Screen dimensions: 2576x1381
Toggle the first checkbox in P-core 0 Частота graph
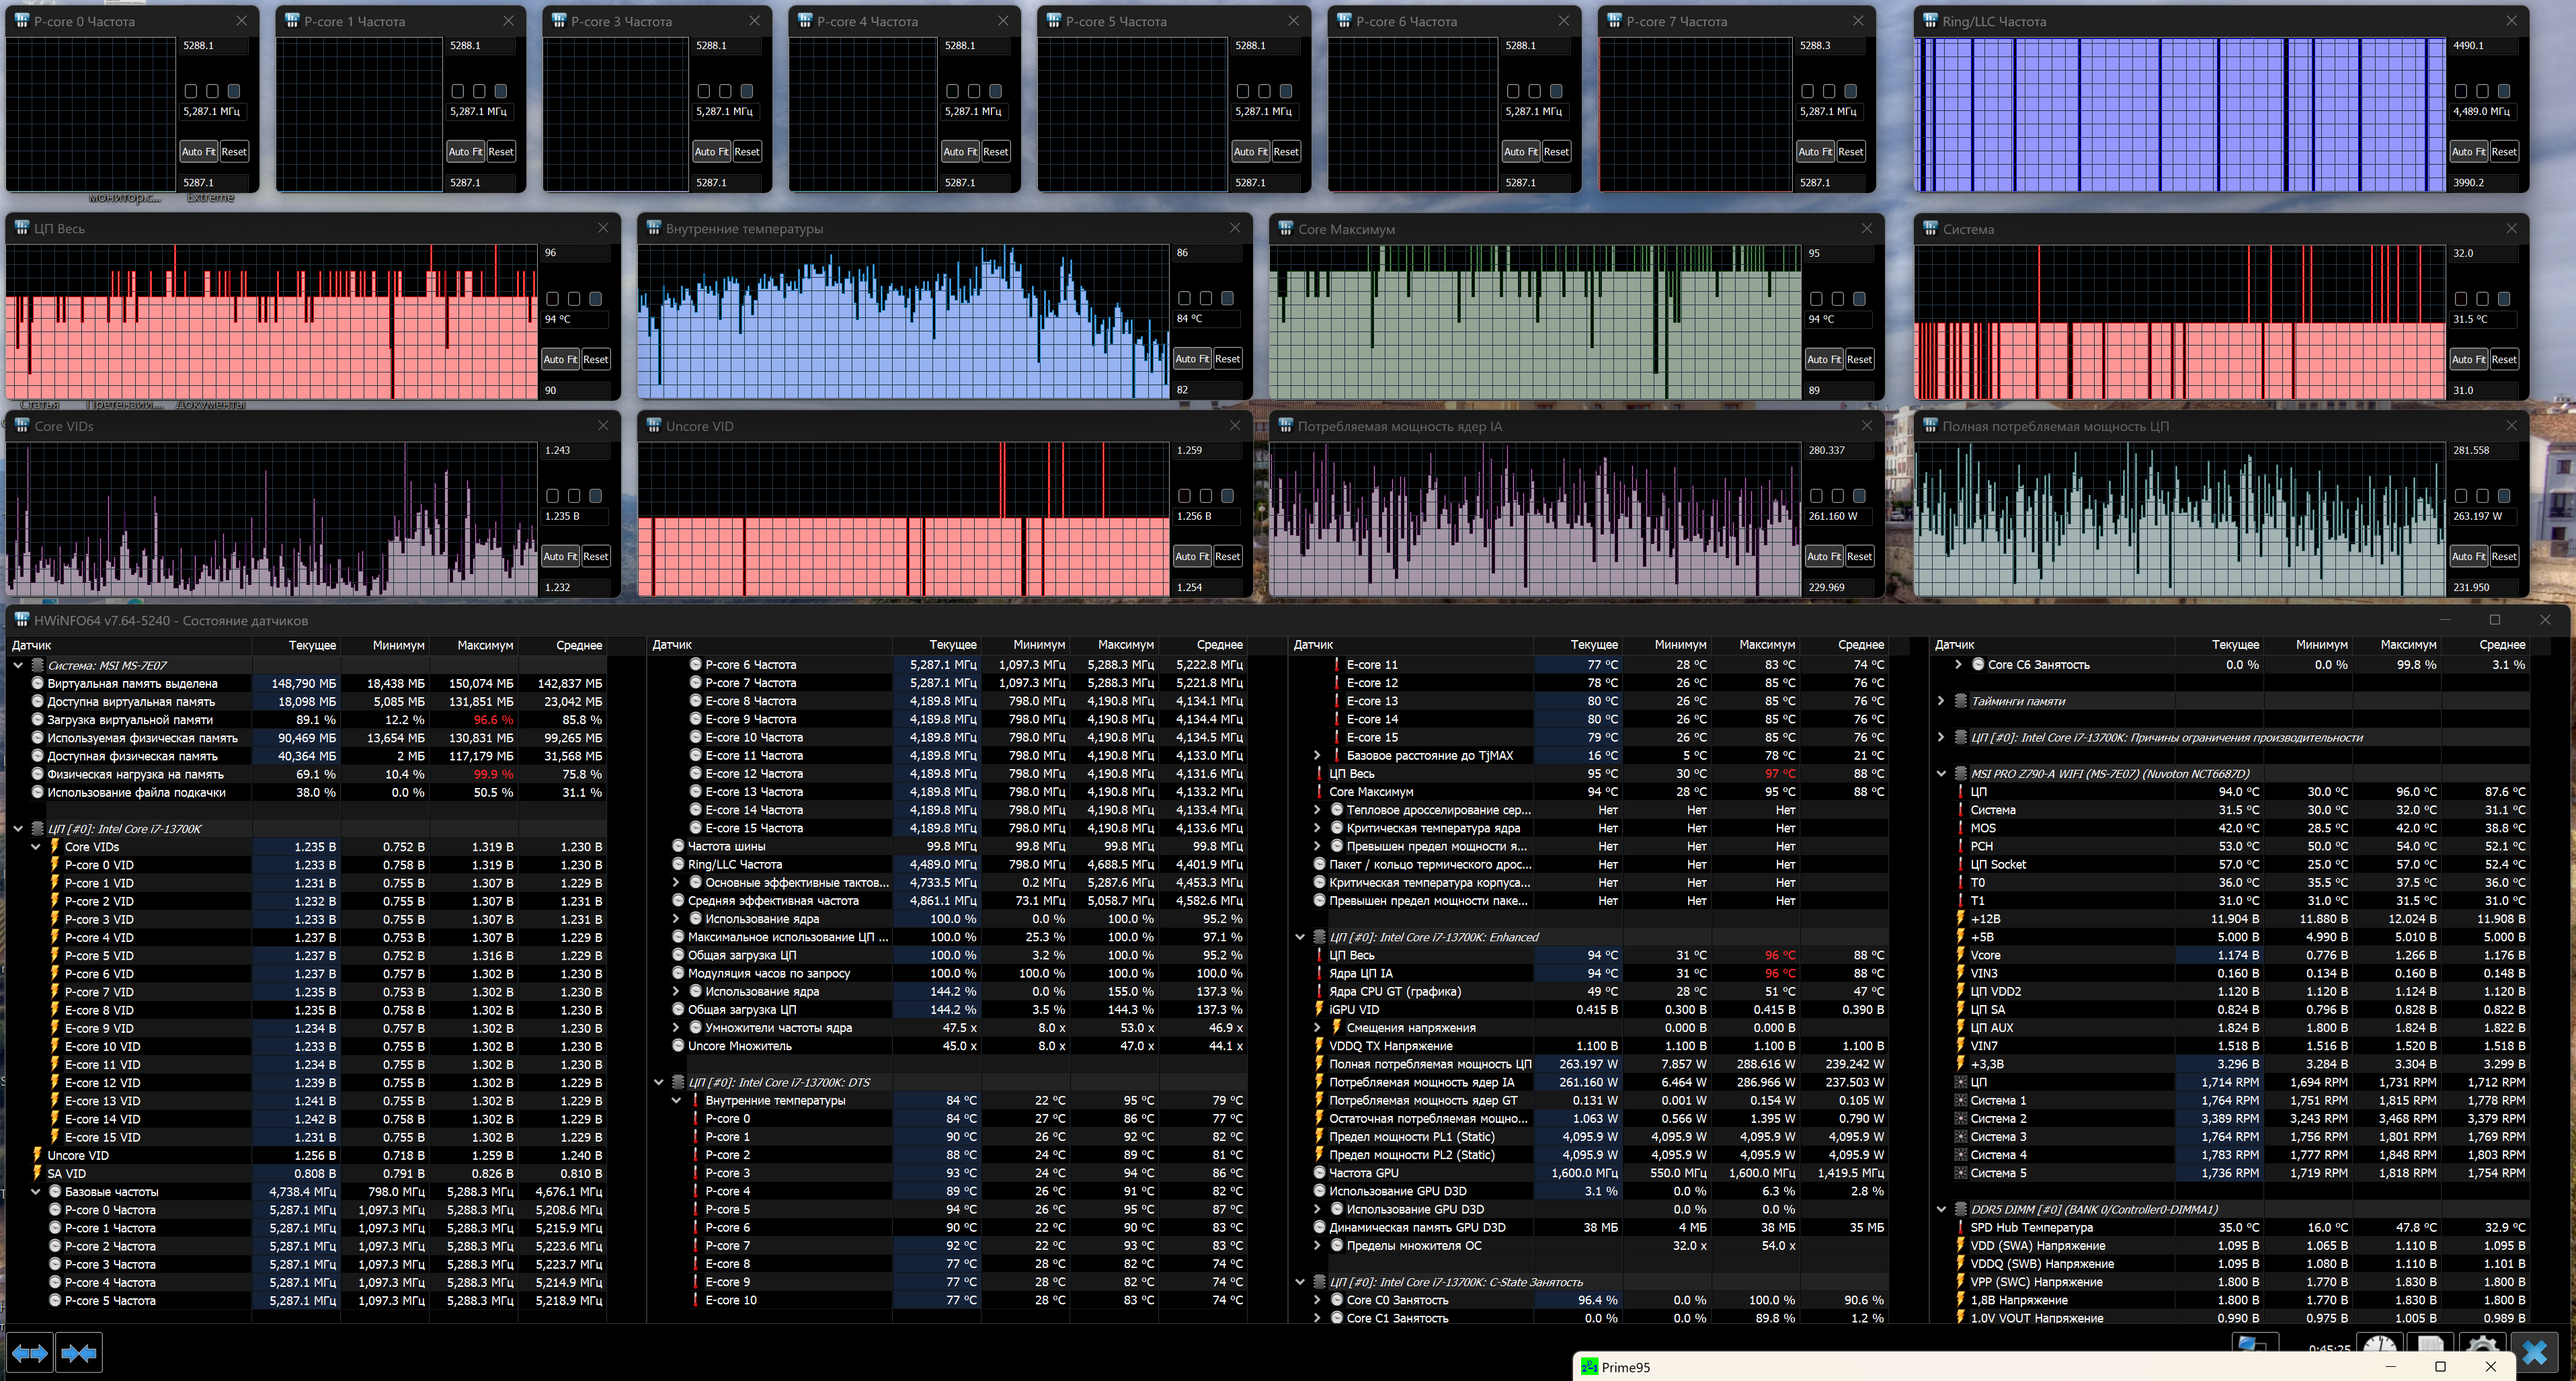click(191, 91)
